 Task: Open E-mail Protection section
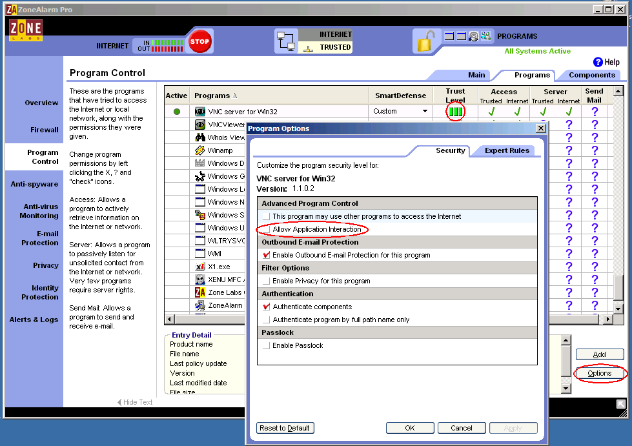(x=40, y=239)
